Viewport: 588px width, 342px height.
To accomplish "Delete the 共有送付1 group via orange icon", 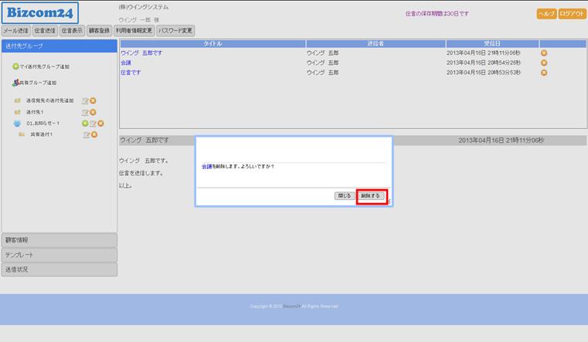I will 93,134.
